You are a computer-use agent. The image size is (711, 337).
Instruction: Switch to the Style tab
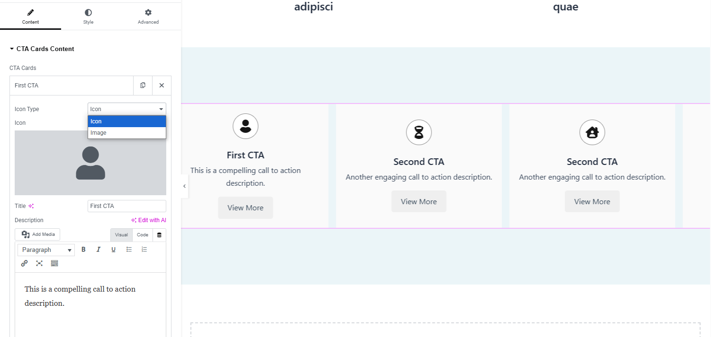point(88,17)
